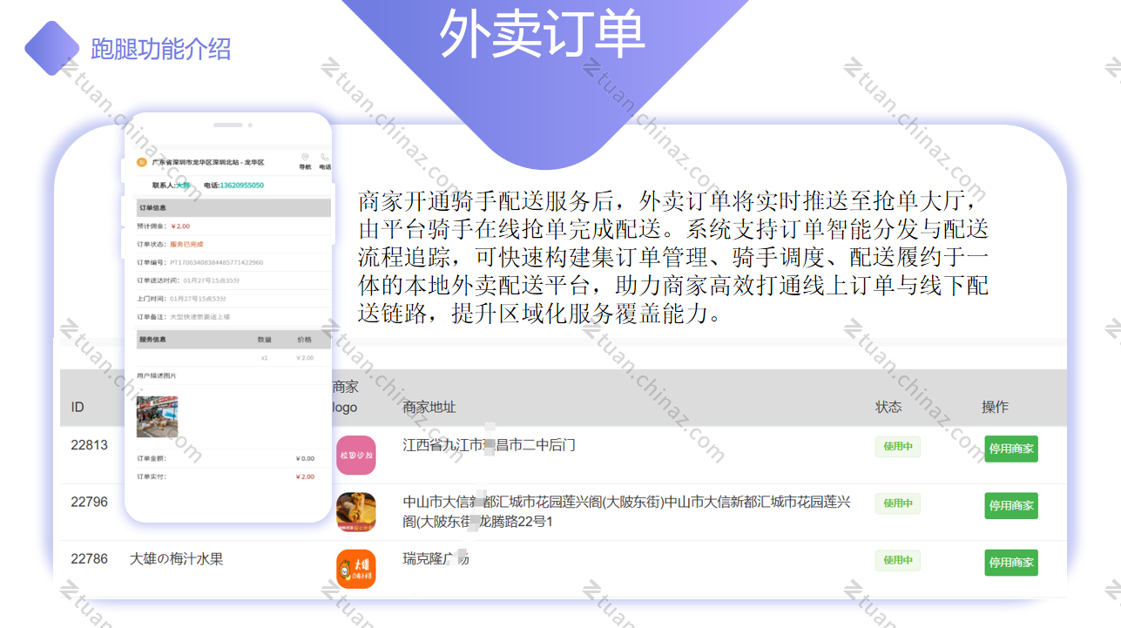1121x628 pixels.
Task: Select address 瑞克隆广场
Action: 436,559
